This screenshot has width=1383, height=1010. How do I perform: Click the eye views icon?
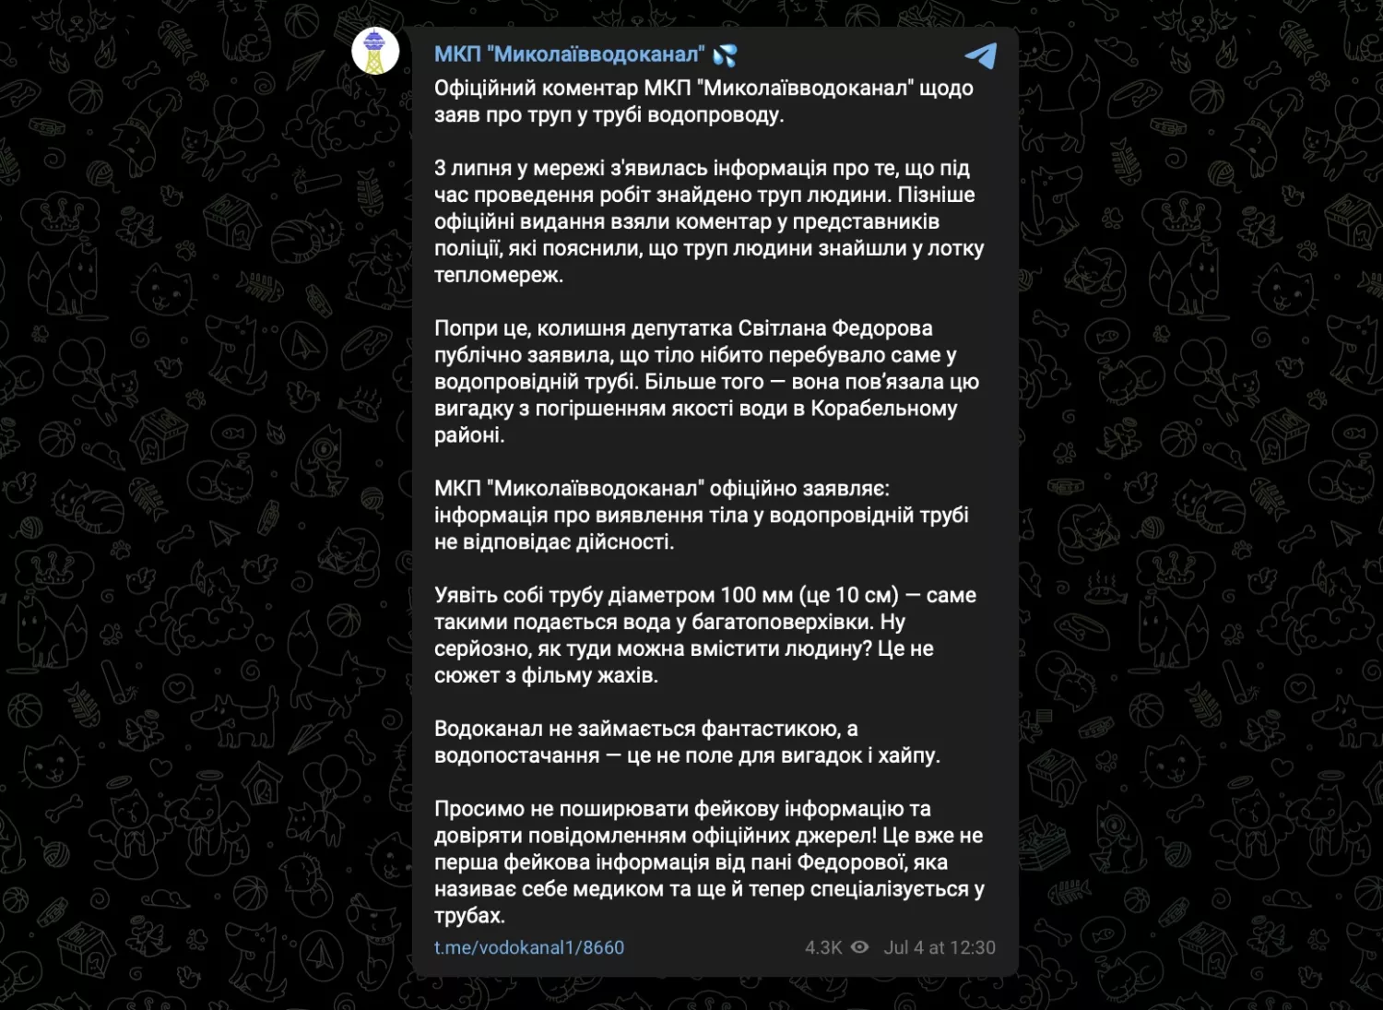860,947
